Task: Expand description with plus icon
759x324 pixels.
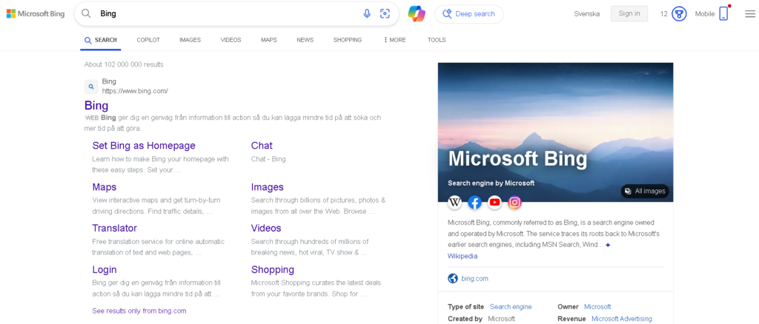Action: [608, 246]
